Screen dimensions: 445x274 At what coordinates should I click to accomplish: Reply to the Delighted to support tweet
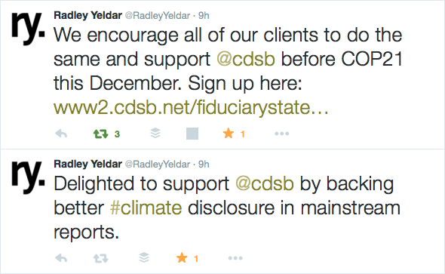point(61,258)
